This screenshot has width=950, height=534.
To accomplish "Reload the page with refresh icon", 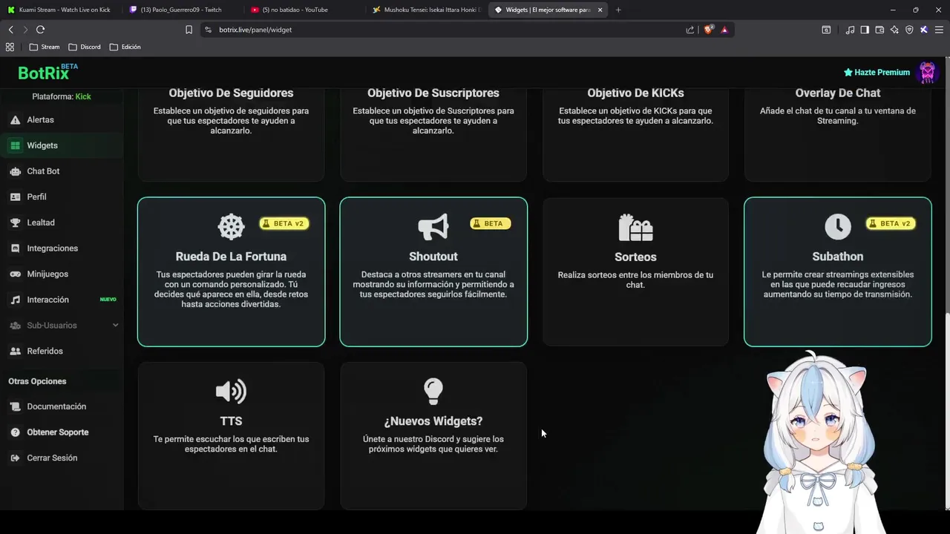I will pos(40,30).
